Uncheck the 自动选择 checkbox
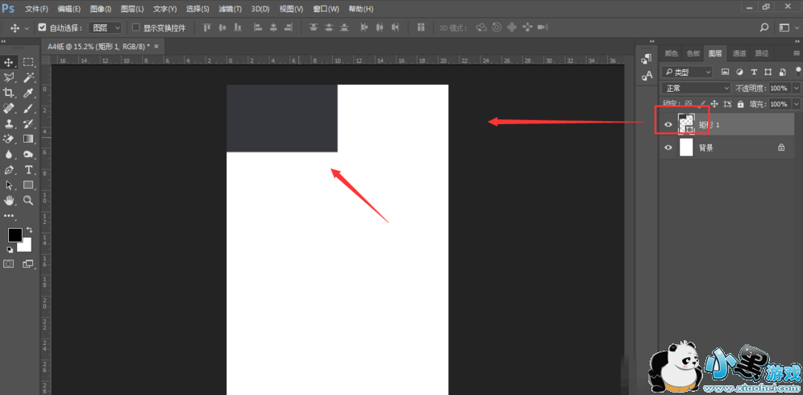 click(42, 27)
